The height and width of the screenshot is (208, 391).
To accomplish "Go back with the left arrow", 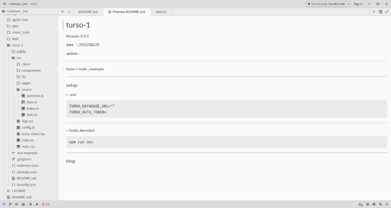I will 63,12.
